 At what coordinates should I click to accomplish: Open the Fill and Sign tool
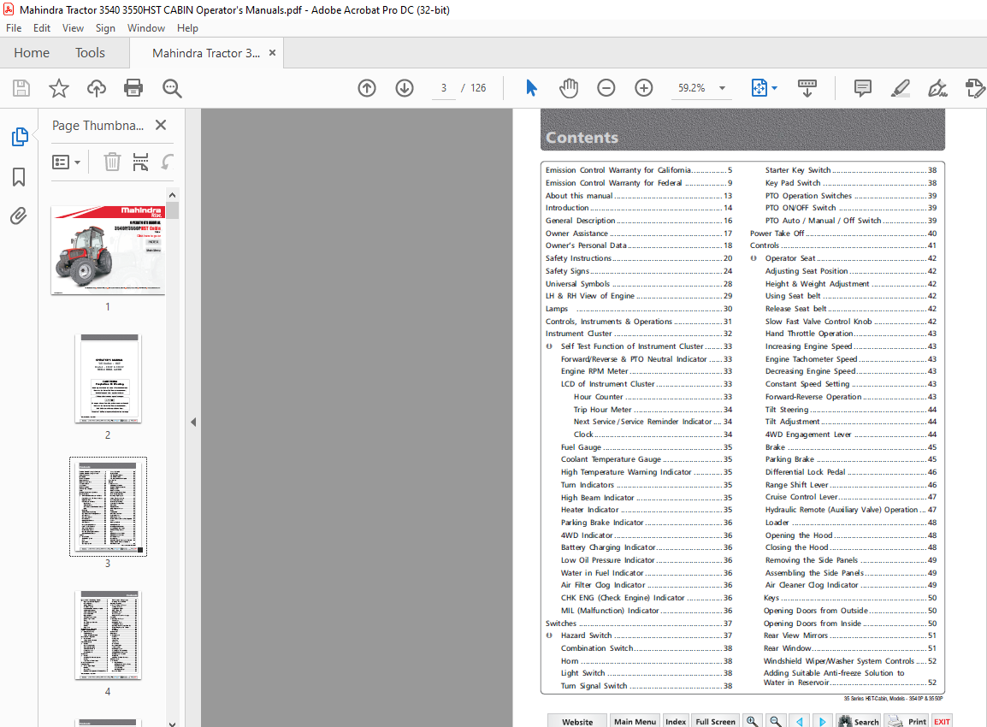(938, 88)
